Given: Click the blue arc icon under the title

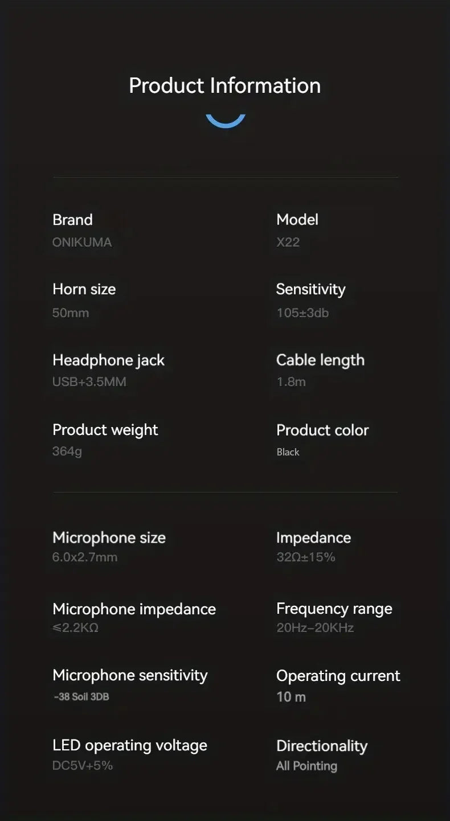Looking at the screenshot, I should (225, 121).
